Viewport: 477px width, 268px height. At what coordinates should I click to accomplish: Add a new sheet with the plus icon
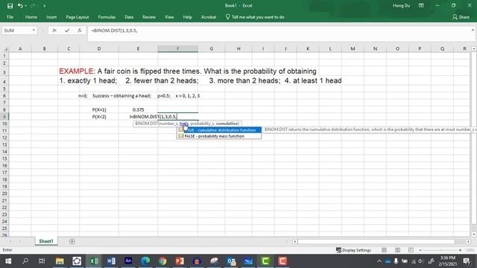click(x=72, y=241)
